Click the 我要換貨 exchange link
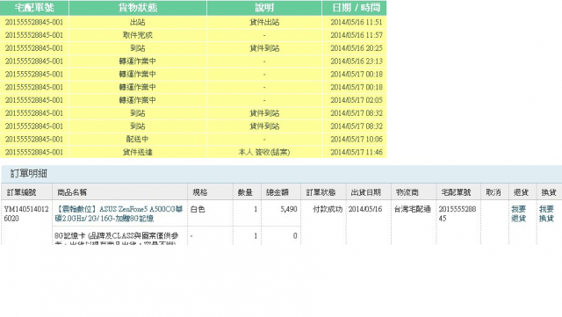 (546, 213)
